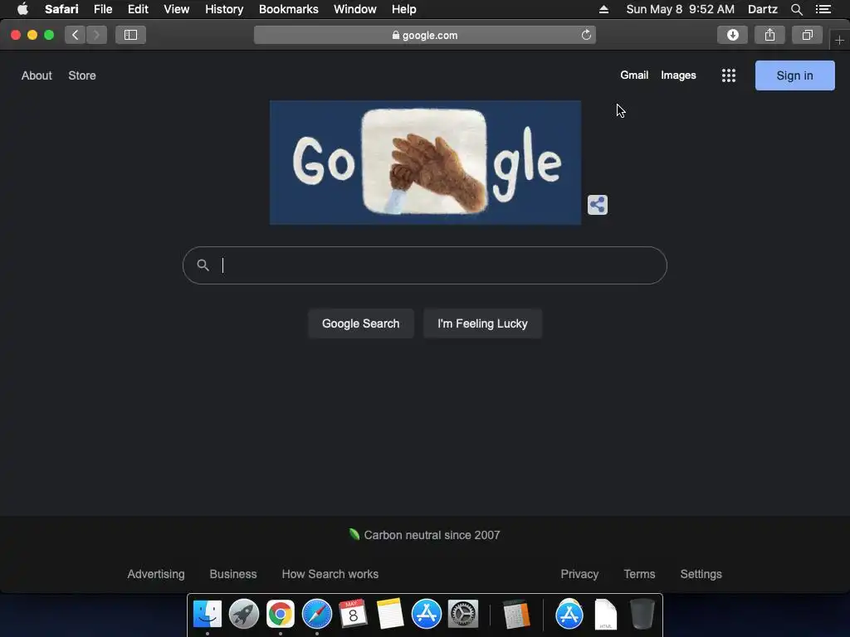
Task: Click the Google Doodle image
Action: [425, 163]
